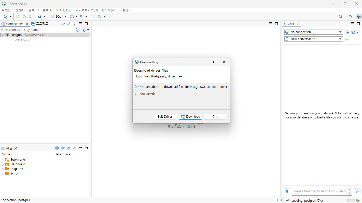Click the chat query input field
Screen dimensions: 362x203
click(x=320, y=191)
